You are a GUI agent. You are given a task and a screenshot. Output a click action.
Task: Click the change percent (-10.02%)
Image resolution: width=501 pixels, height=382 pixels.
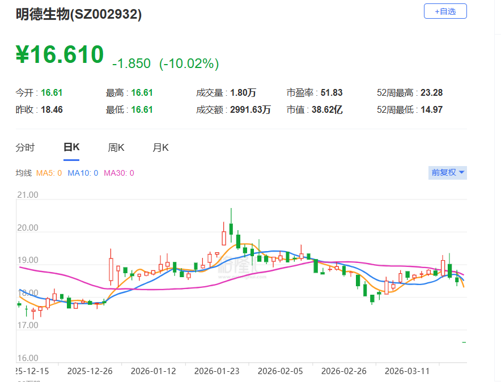click(189, 63)
